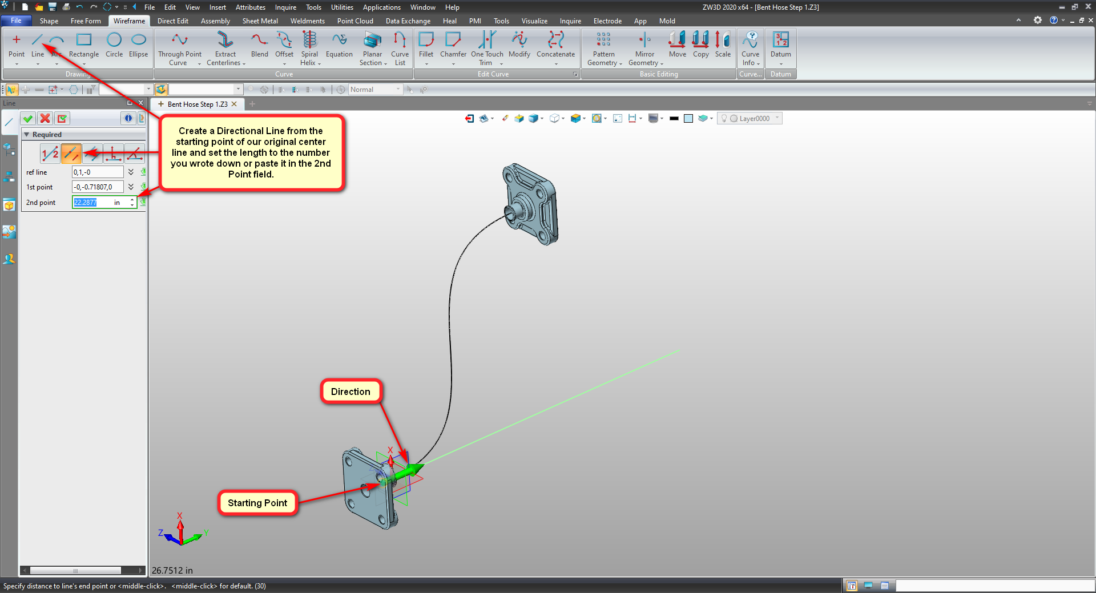1096x593 pixels.
Task: Select the two-point line mode
Action: [50, 153]
